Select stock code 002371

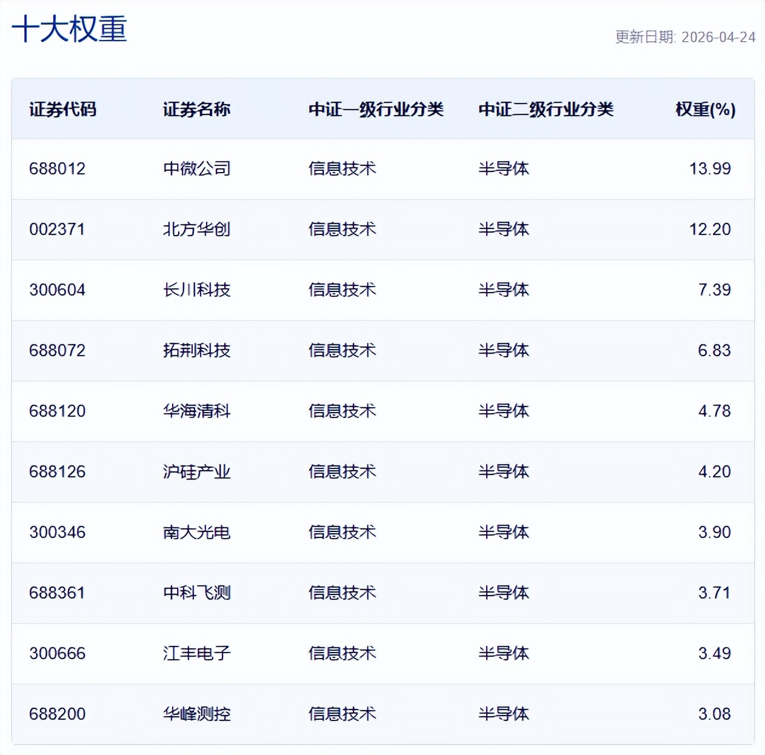[x=57, y=229]
